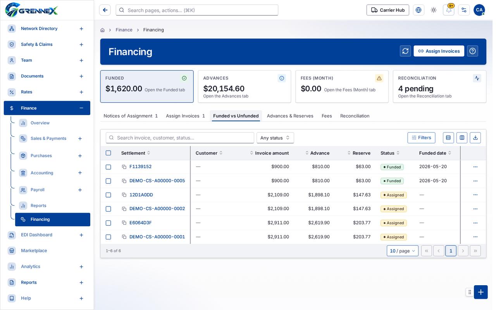Switch to the Advances & Reserves tab
The width and height of the screenshot is (496, 310).
click(x=290, y=116)
